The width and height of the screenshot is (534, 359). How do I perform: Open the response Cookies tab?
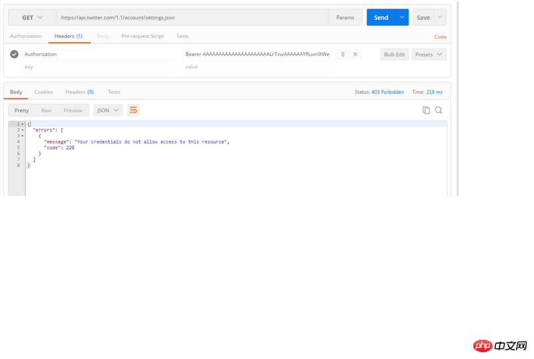tap(43, 92)
